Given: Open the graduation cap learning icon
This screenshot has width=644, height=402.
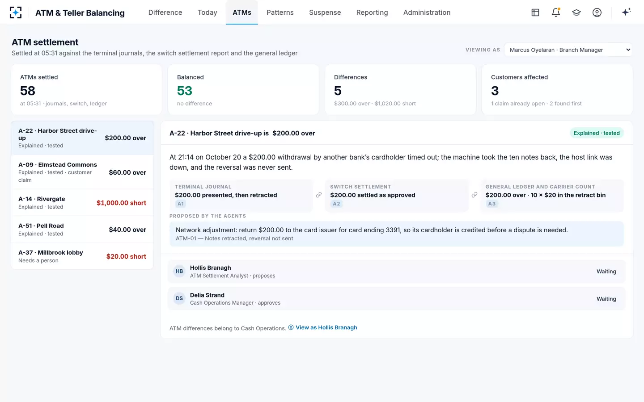Looking at the screenshot, I should pyautogui.click(x=576, y=13).
